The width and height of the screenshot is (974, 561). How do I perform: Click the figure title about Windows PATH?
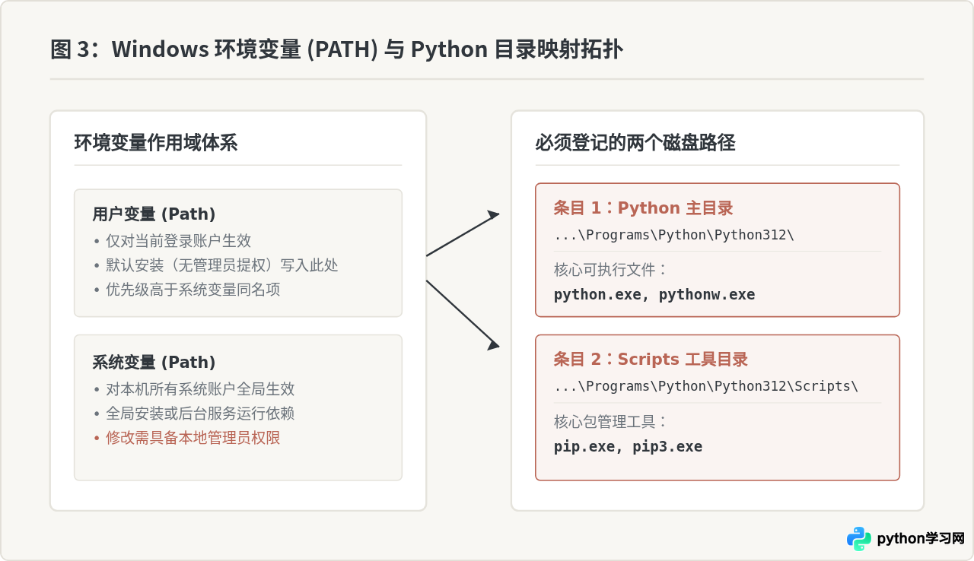coord(336,49)
